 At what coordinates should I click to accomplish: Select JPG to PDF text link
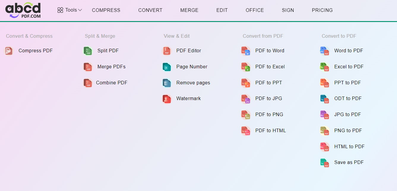348,115
